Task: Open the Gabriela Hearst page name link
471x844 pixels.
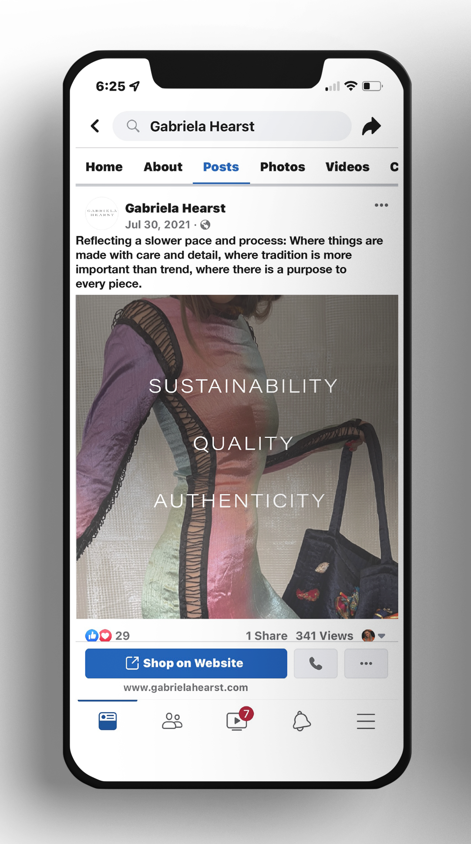Action: 175,208
